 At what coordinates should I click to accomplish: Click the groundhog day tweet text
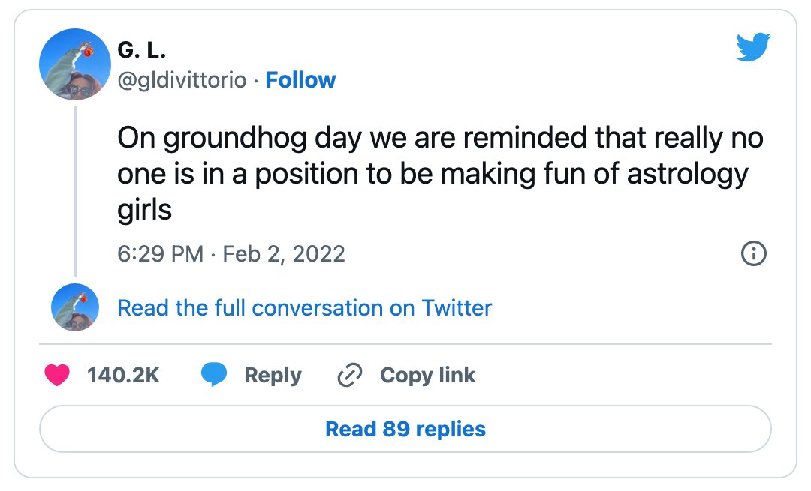pyautogui.click(x=440, y=173)
